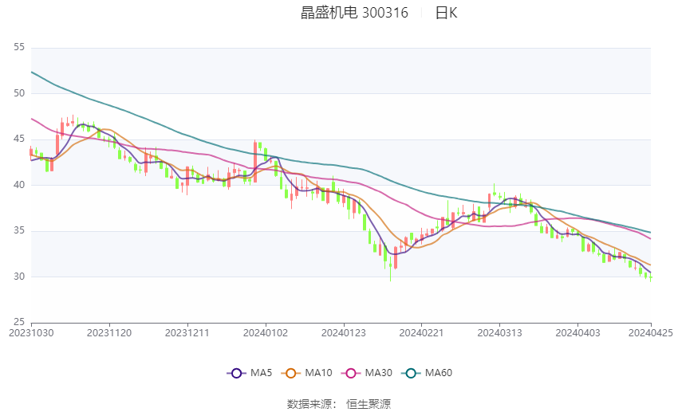Hide the MA5 series via its label
Screen dimensions: 678x412
[261, 373]
